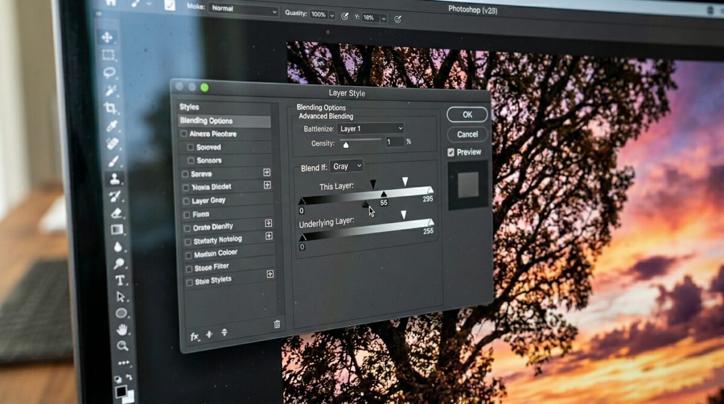Screen dimensions: 724x404
Task: Click Underlying Layer white handle at 255
Action: point(430,223)
